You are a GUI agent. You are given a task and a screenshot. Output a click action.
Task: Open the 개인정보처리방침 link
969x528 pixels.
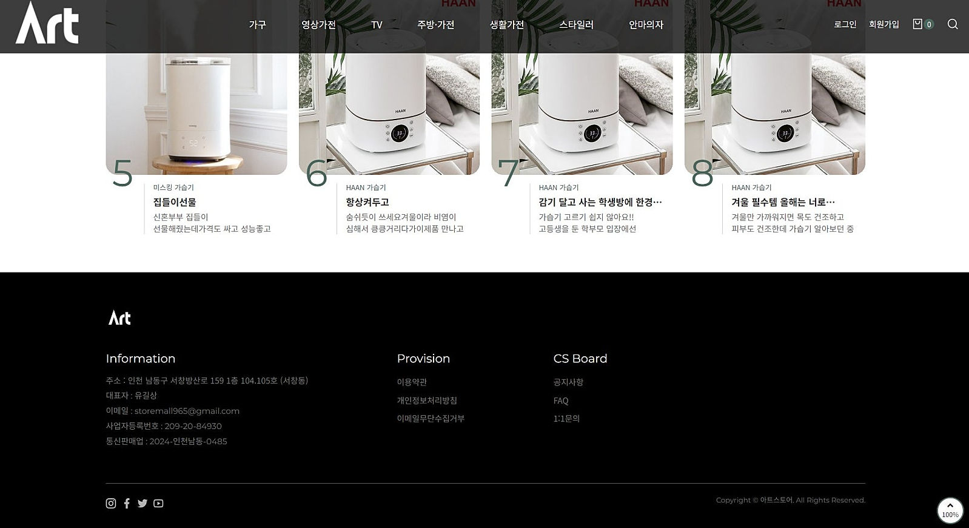[427, 401]
